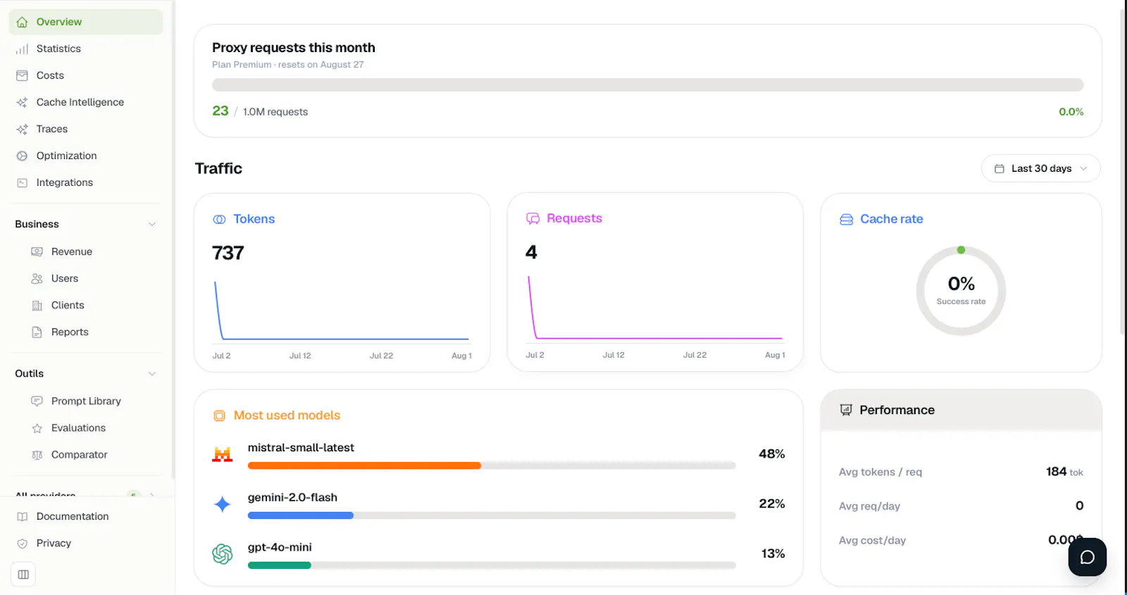1127x595 pixels.
Task: Click the Tokens card icon
Action: [219, 220]
